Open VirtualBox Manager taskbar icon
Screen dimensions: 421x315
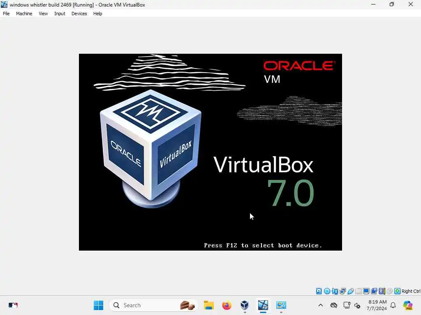coord(245,305)
